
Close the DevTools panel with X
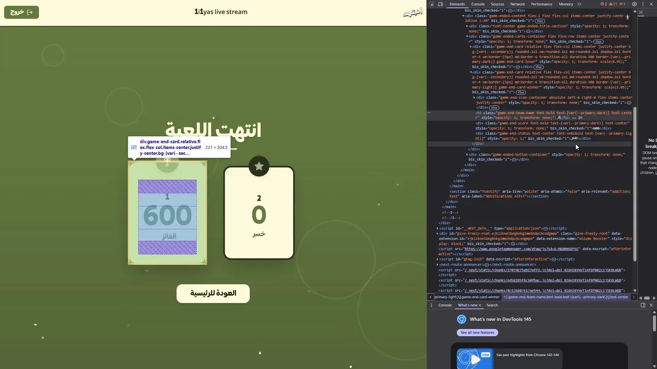[x=651, y=4]
